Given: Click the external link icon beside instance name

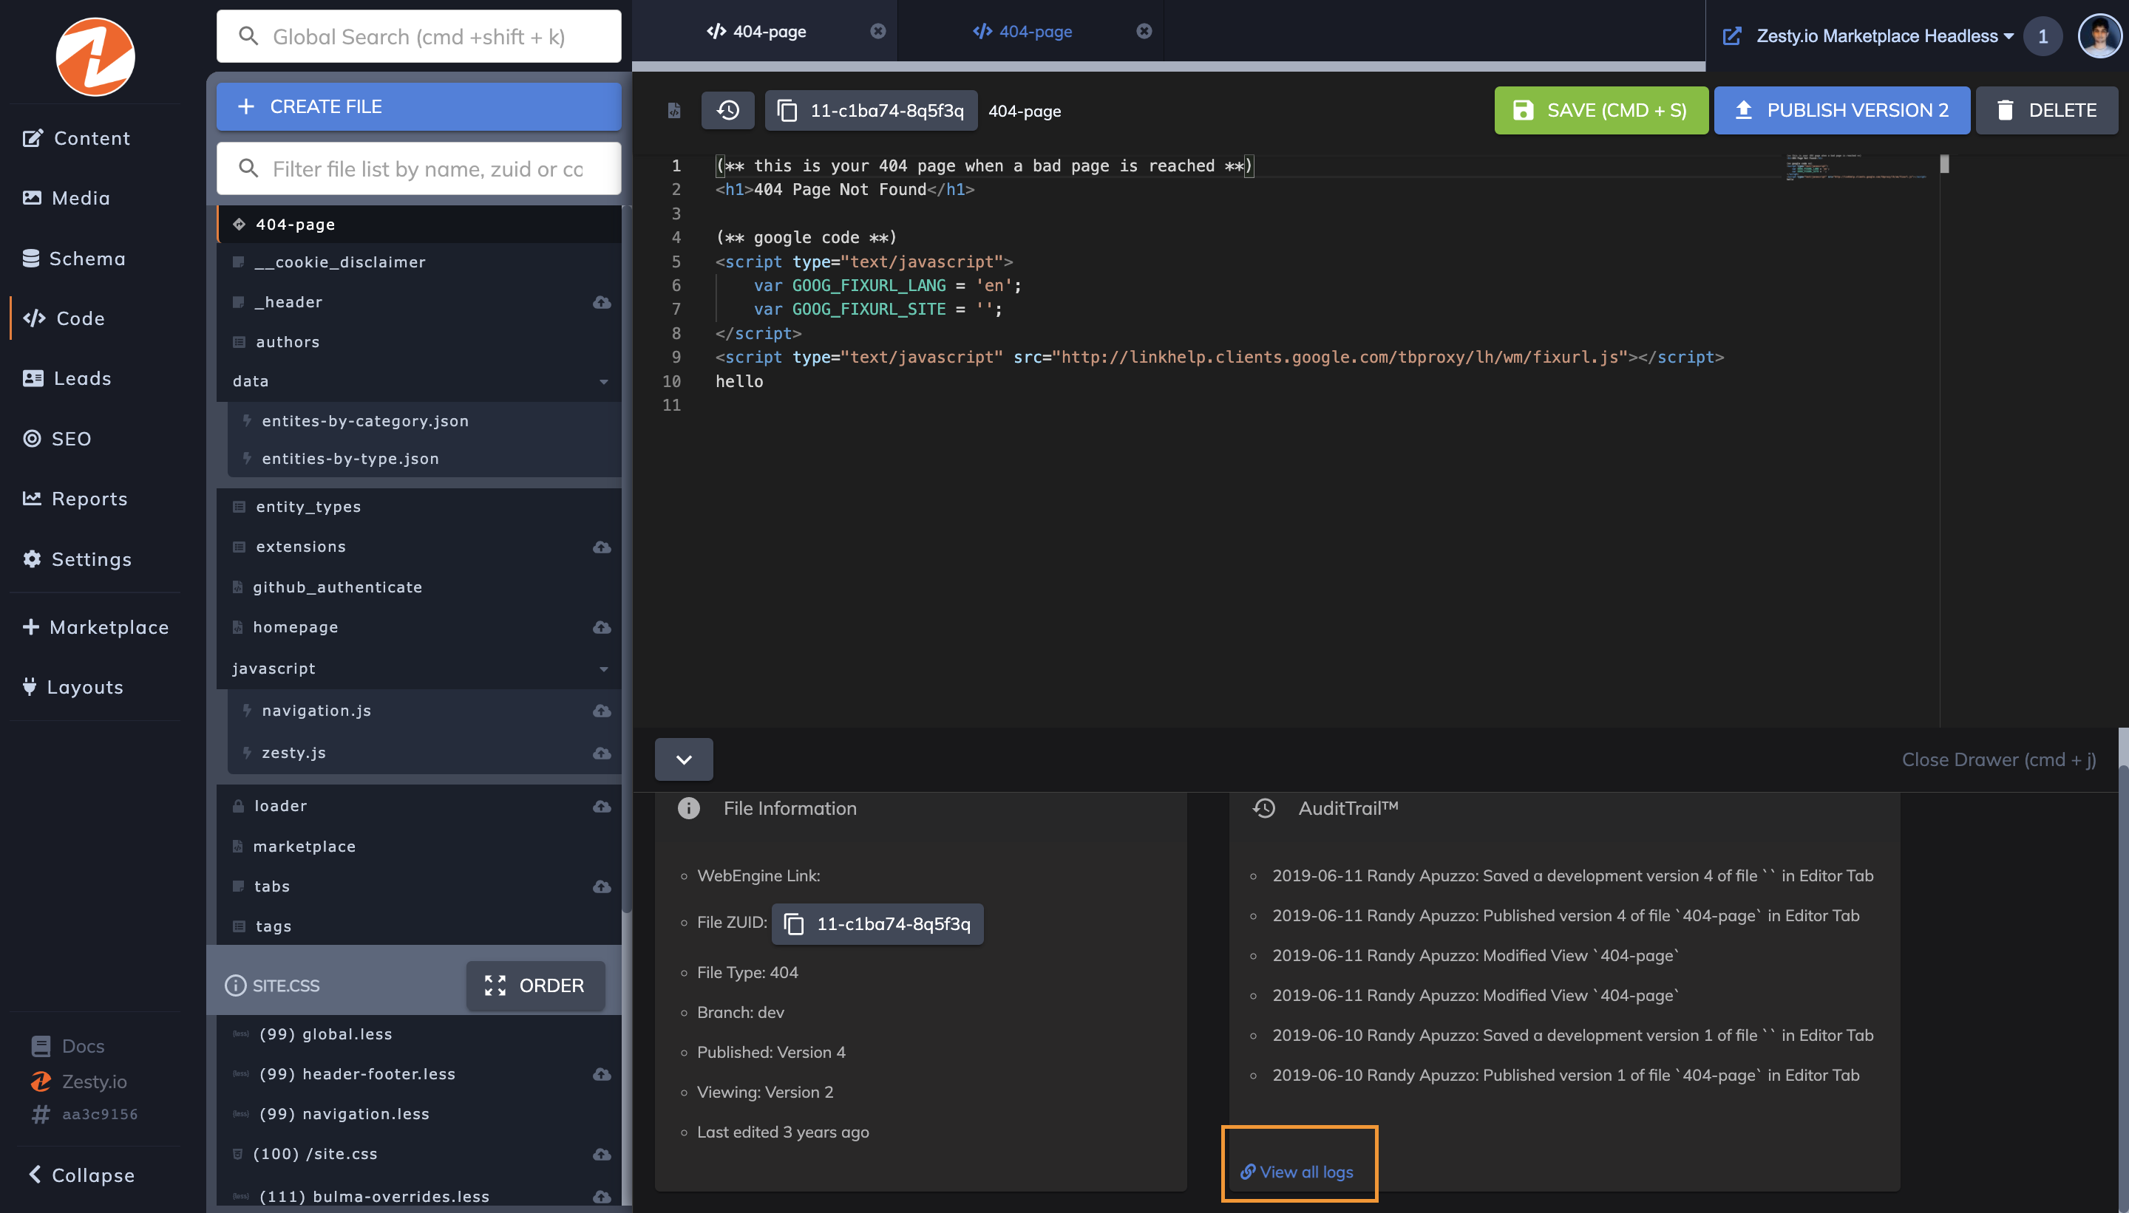Looking at the screenshot, I should pyautogui.click(x=1731, y=35).
